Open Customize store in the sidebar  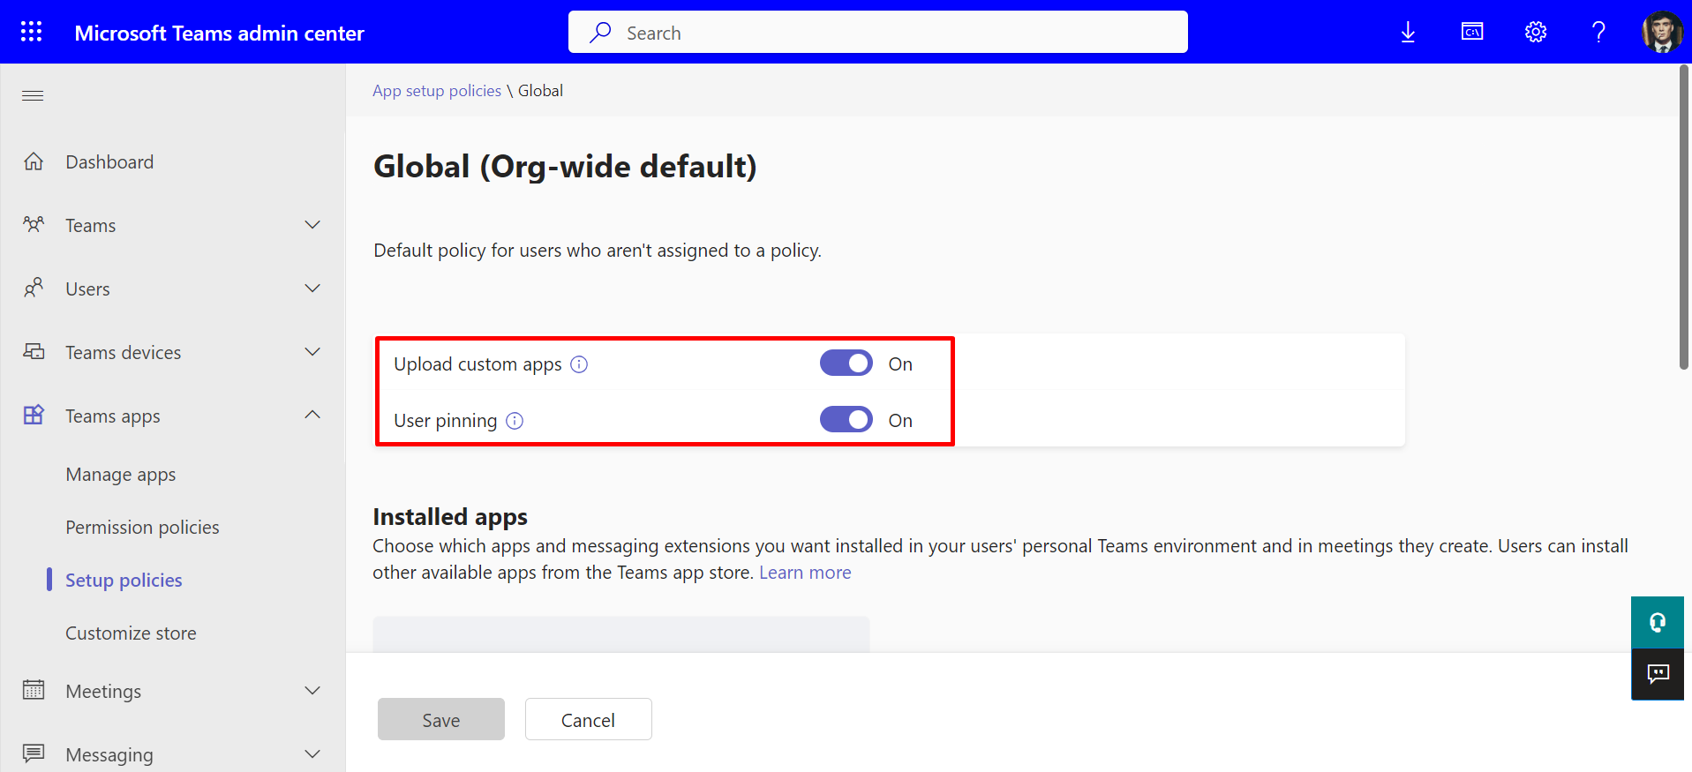(131, 633)
